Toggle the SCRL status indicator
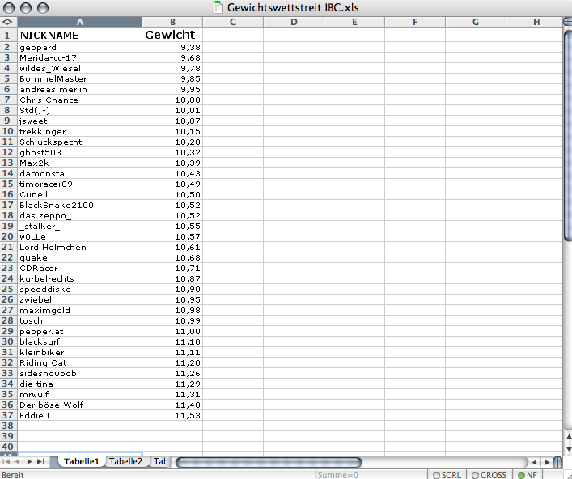Viewport: 572px width, 479px height. click(447, 474)
